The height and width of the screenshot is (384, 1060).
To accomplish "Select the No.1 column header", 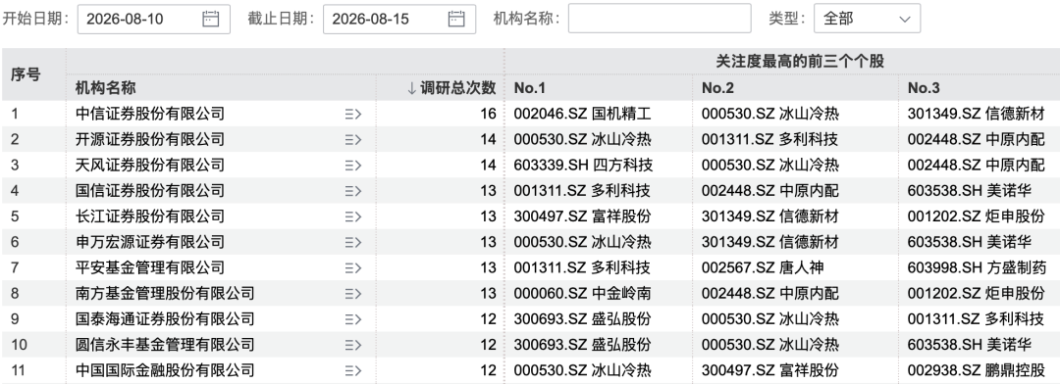I will [x=529, y=88].
